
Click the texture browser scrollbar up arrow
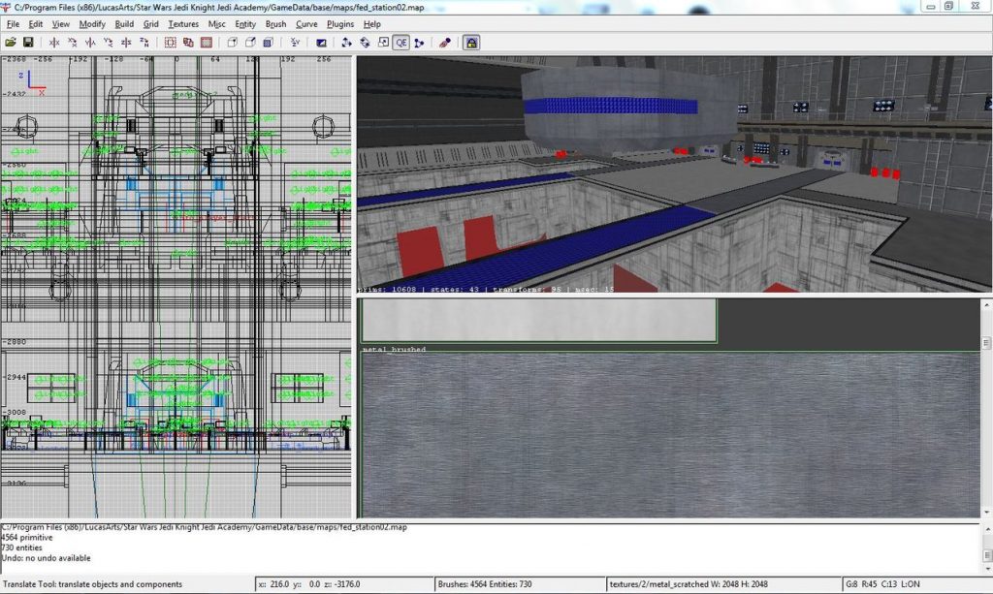(986, 304)
